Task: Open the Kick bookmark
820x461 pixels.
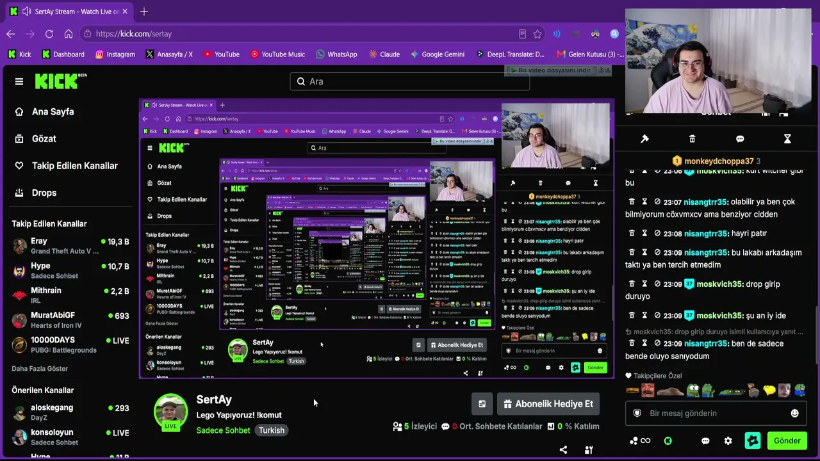Action: (x=19, y=54)
